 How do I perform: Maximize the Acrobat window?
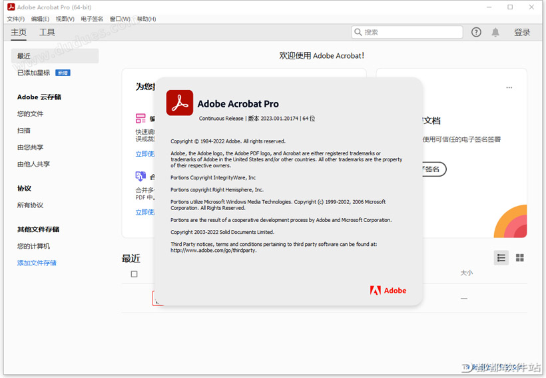[510, 7]
